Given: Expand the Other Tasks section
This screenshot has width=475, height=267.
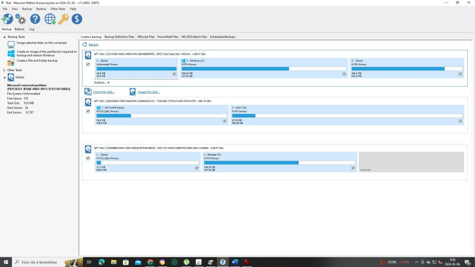Looking at the screenshot, I should point(4,70).
